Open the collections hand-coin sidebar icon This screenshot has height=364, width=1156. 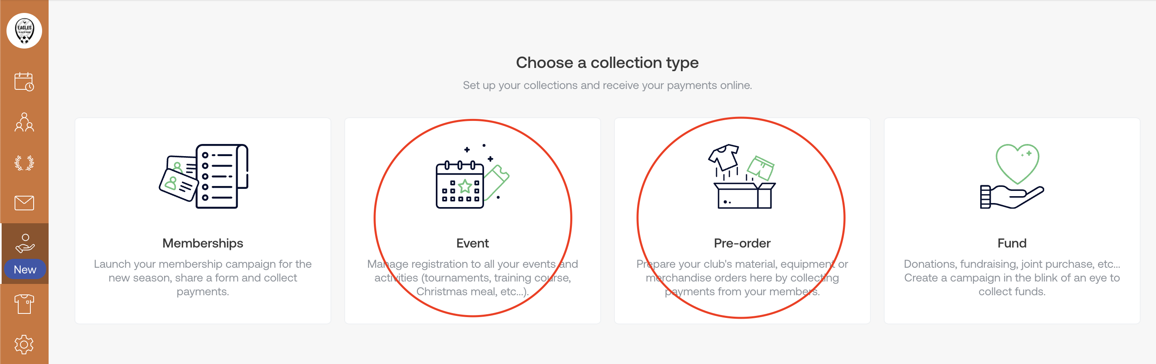pos(25,243)
